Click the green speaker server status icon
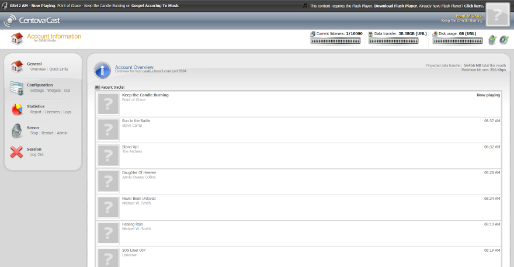The height and width of the screenshot is (267, 514). pyautogui.click(x=492, y=40)
